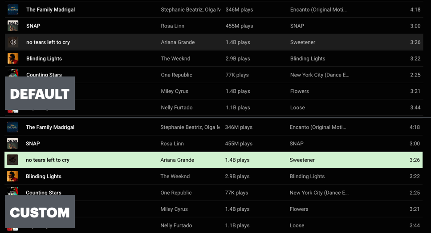Click '77K plays' in the Custom list

[236, 193]
